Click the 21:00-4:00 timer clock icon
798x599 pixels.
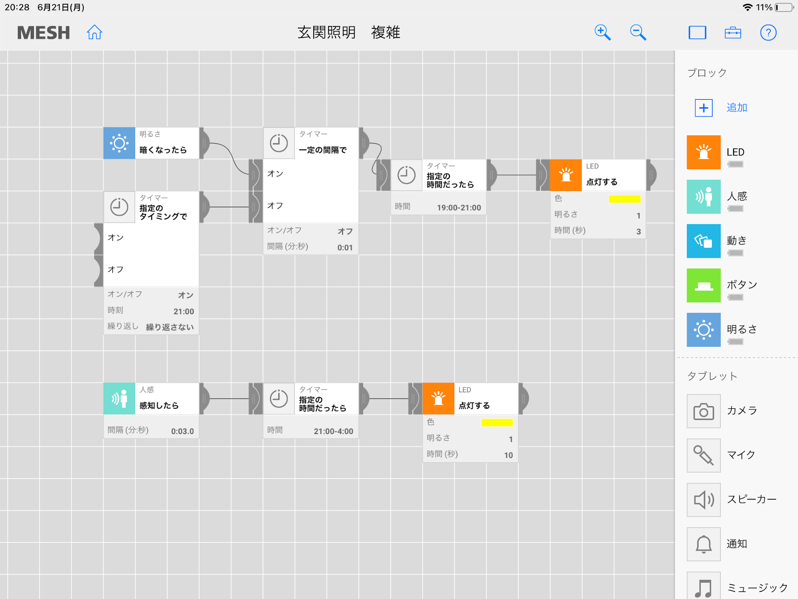click(x=279, y=399)
